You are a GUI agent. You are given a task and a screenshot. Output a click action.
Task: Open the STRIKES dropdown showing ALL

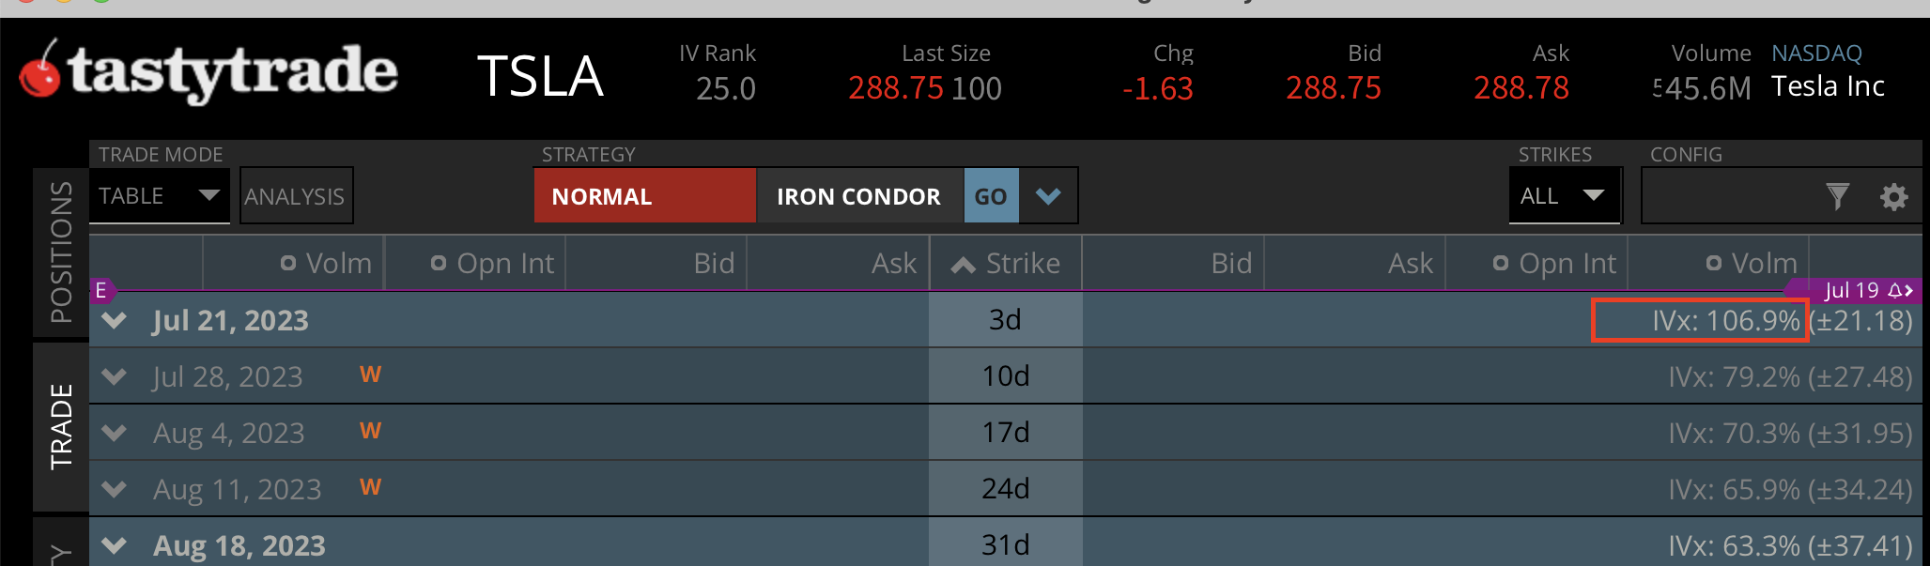coord(1564,195)
